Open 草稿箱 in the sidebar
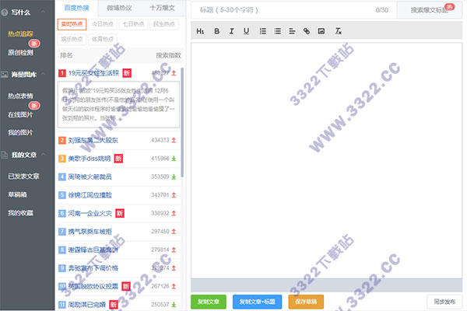Screen dimensions: 467x311 tap(17, 194)
